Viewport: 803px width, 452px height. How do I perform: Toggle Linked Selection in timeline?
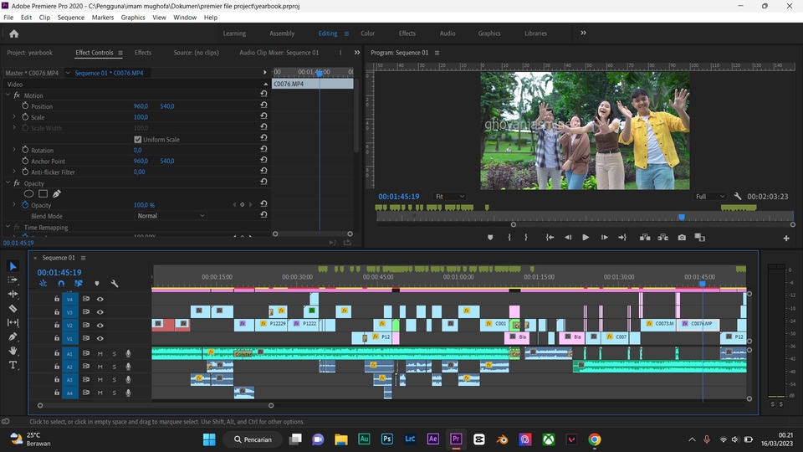click(79, 284)
